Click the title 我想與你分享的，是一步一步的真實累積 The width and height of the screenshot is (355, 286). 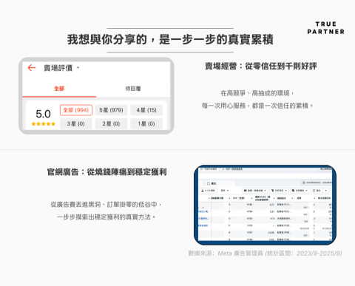click(x=170, y=39)
